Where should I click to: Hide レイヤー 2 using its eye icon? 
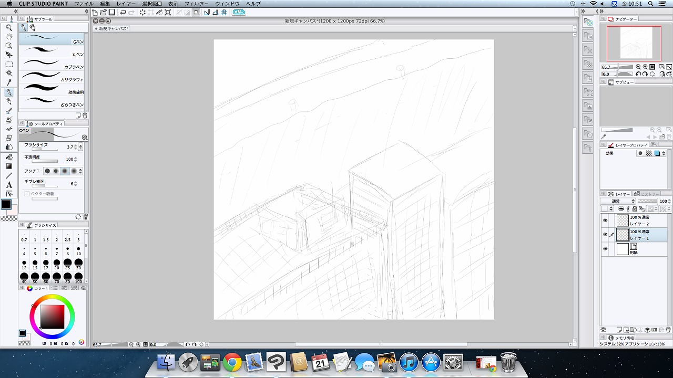[605, 220]
